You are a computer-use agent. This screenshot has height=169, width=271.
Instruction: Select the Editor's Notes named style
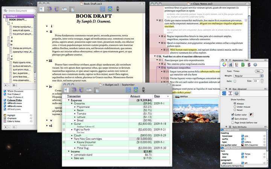(x=14, y=121)
